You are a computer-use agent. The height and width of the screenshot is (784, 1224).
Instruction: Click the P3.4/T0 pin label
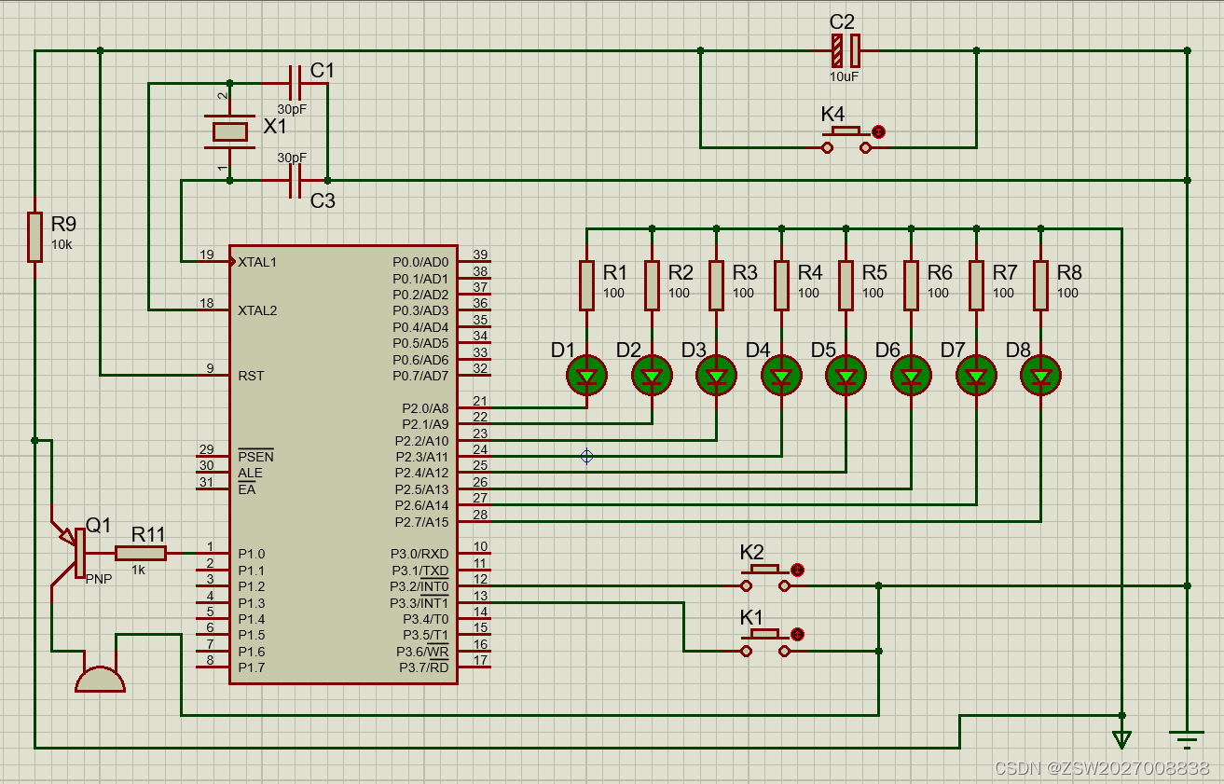pyautogui.click(x=426, y=619)
